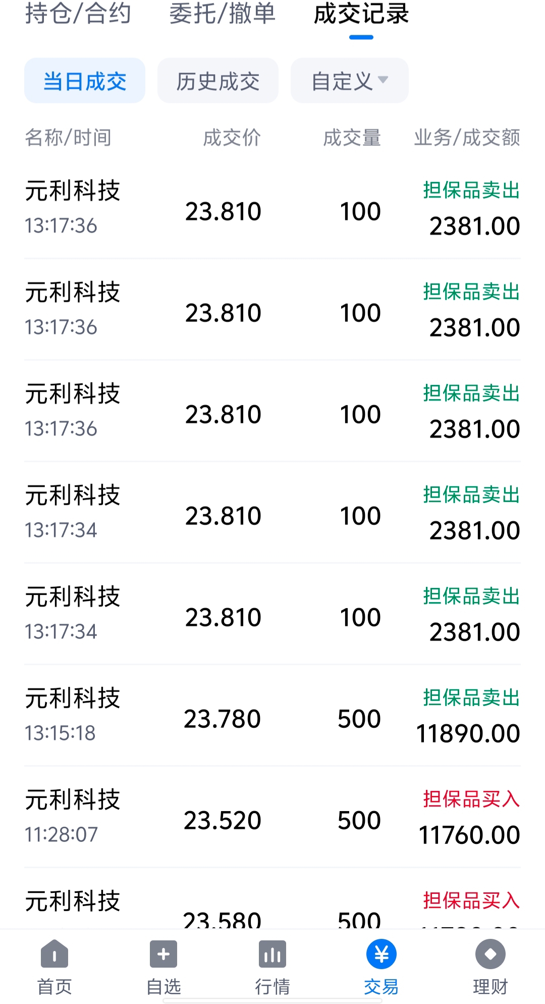This screenshot has width=545, height=1004.
Task: Select 当日成交 filter button
Action: [85, 81]
